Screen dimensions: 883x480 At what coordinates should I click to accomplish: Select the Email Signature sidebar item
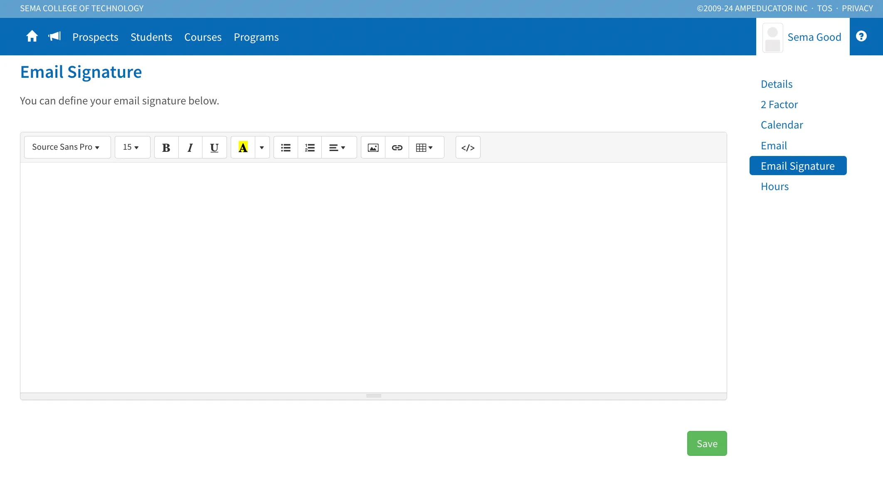click(x=798, y=166)
